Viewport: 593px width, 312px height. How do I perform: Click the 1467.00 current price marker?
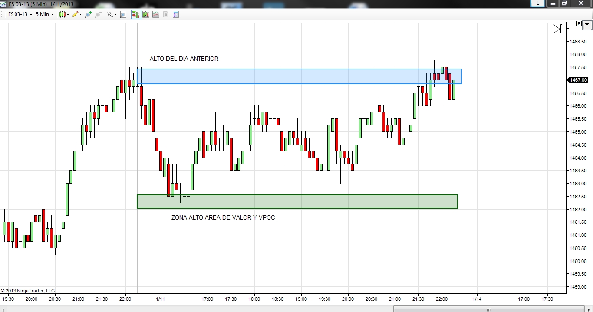[x=578, y=80]
